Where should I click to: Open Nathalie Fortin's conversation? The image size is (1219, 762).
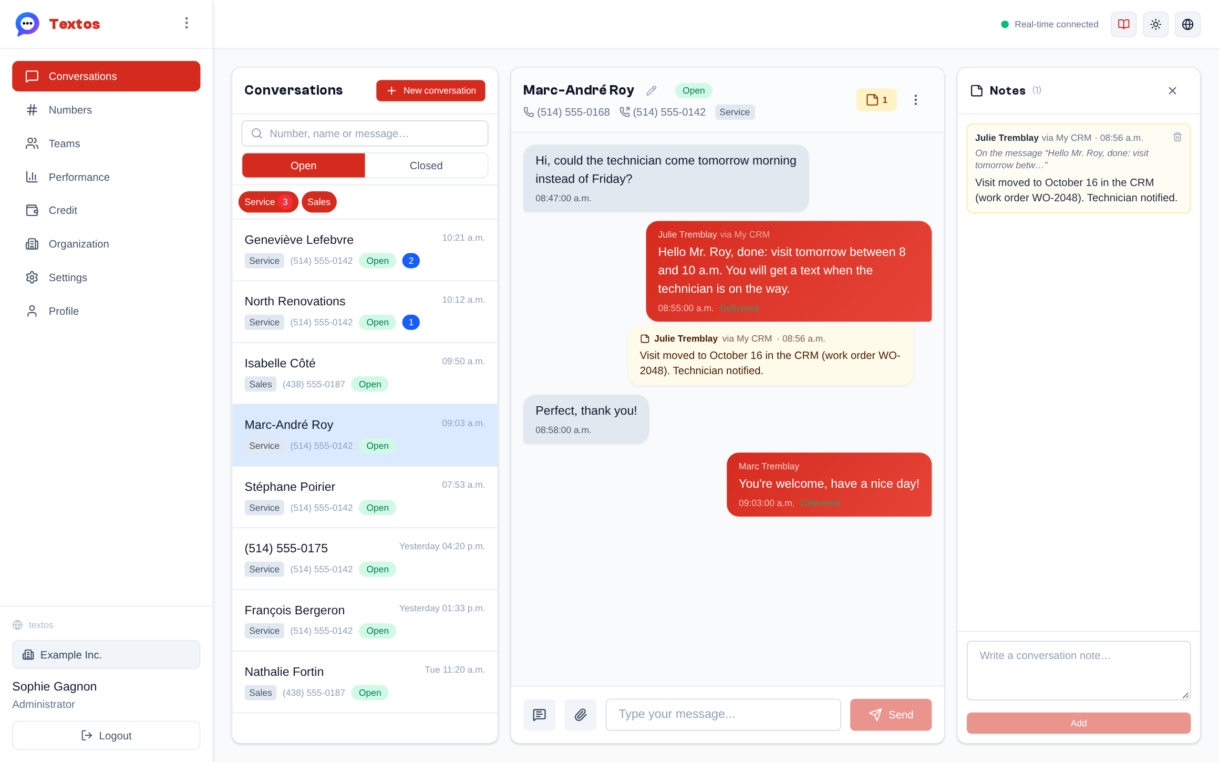[x=365, y=682]
